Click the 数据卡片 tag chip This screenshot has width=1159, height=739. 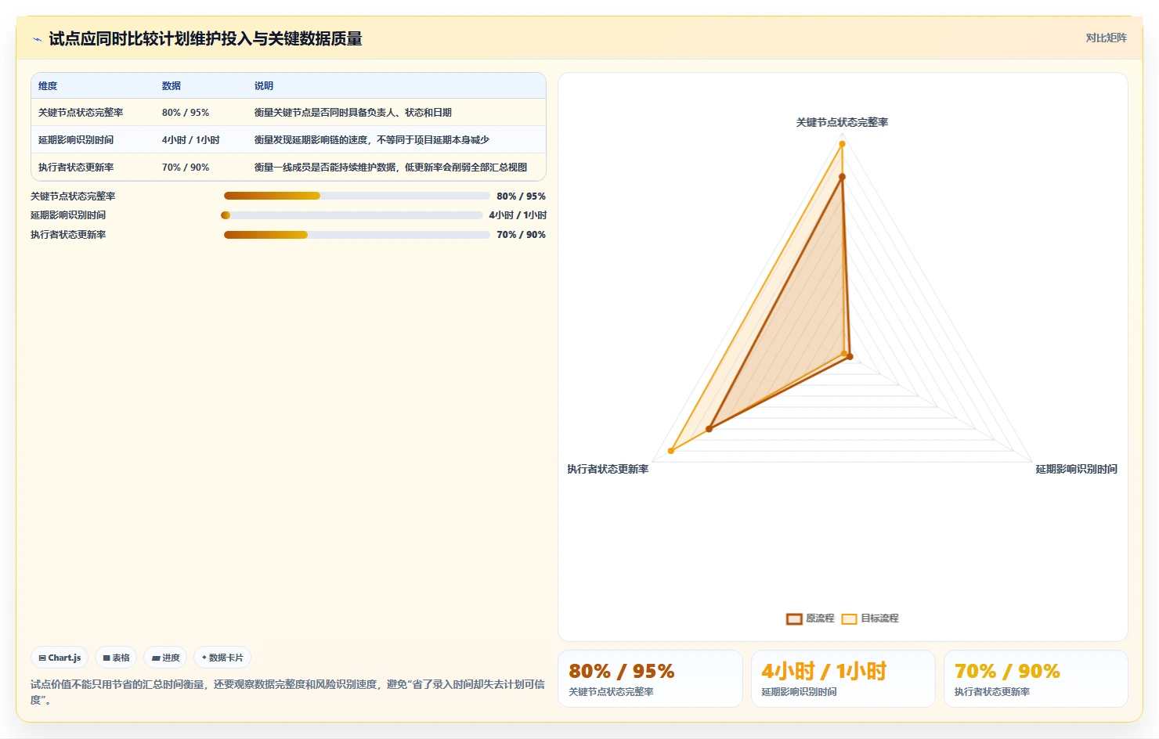[x=222, y=658]
